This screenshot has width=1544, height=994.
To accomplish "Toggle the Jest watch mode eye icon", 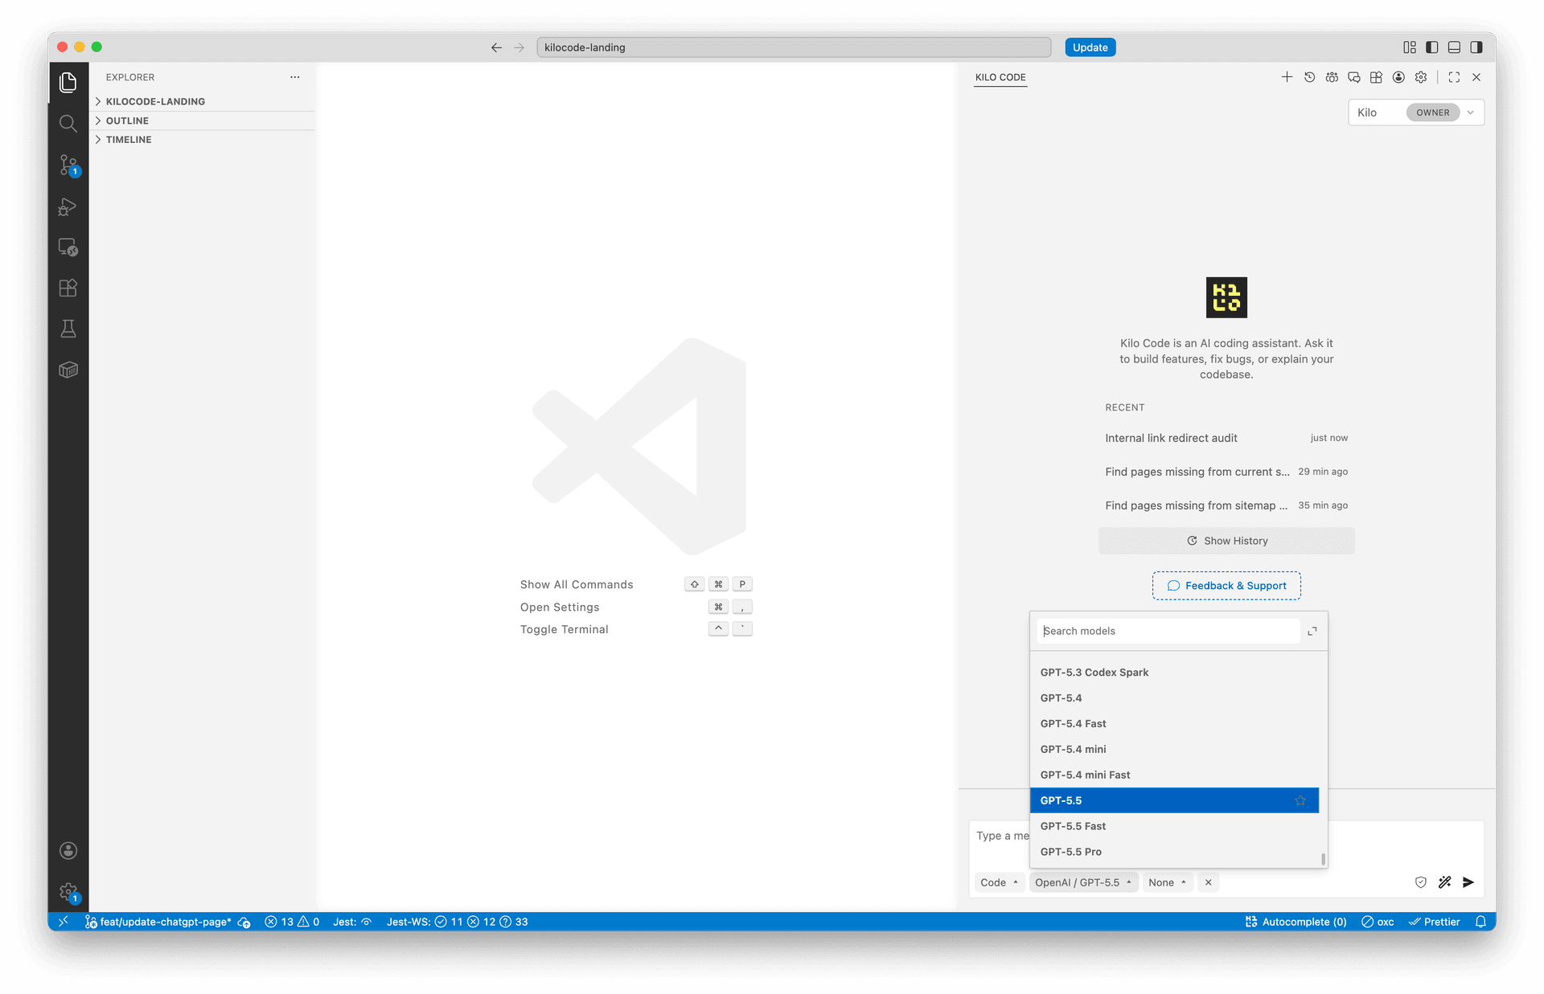I will coord(367,922).
